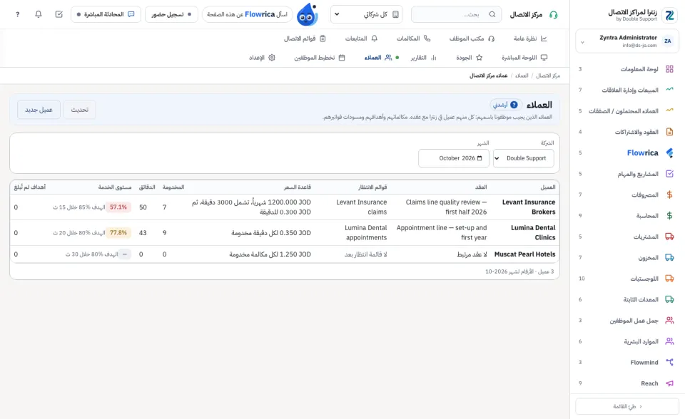Open Flowmind in the sidebar
Viewport: 685px width, 419px height.
(x=627, y=362)
